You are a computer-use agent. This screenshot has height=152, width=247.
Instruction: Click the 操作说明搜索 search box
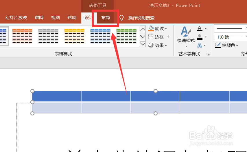(141, 18)
